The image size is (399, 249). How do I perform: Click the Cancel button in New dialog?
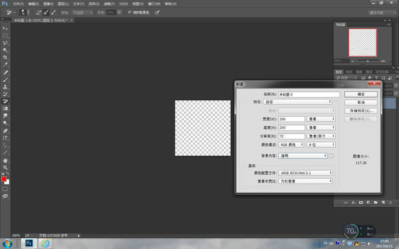pos(361,103)
